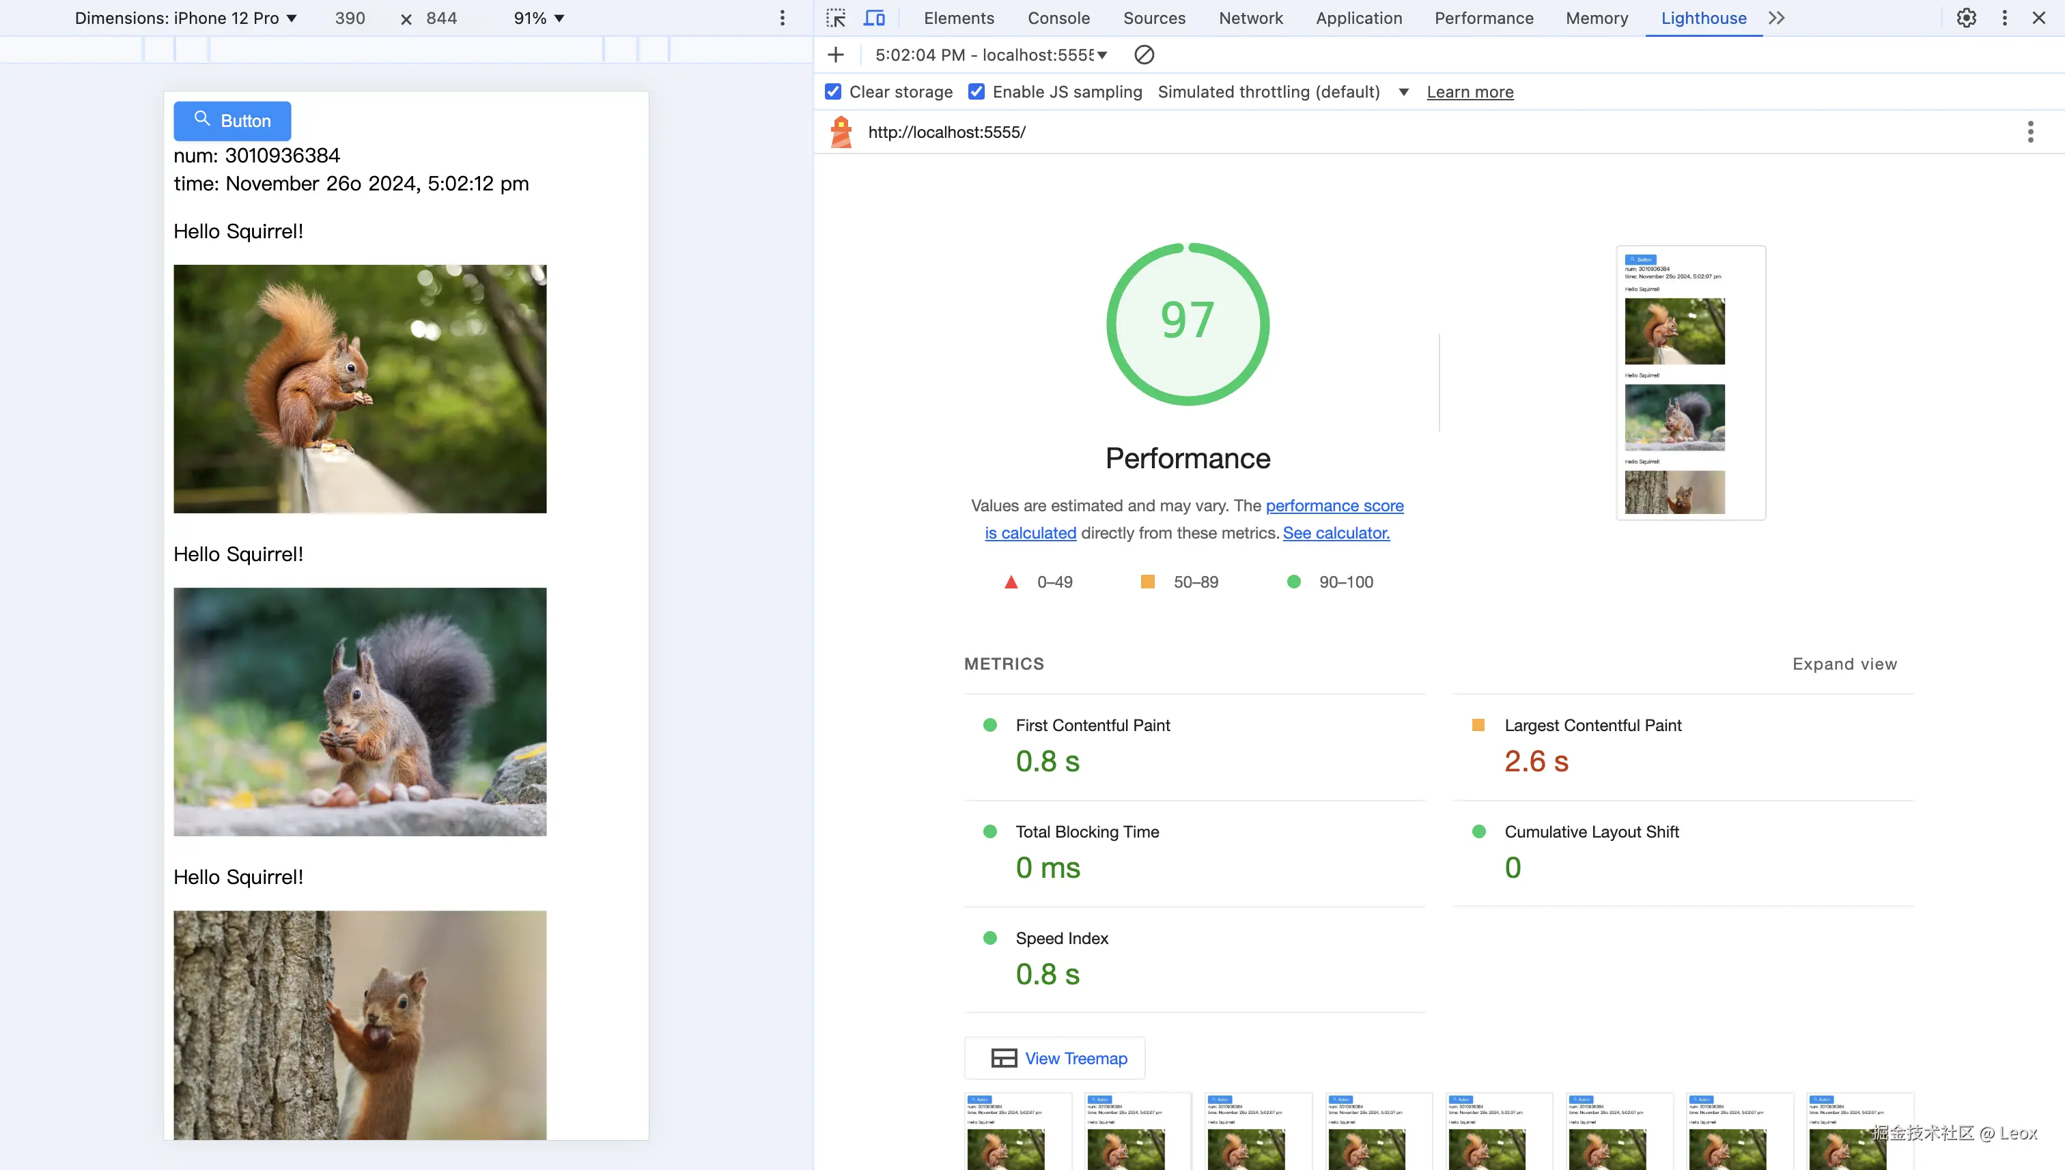Disable the Enable JS sampling checkbox

pyautogui.click(x=977, y=91)
